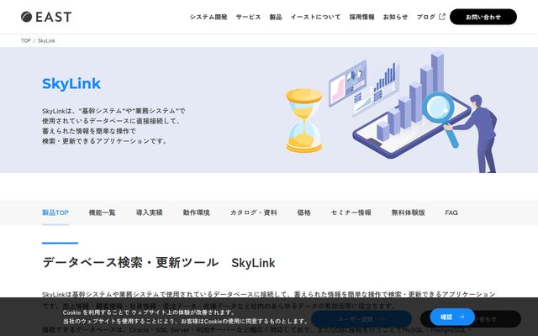
Task: Open the FAQ tab
Action: (x=451, y=213)
